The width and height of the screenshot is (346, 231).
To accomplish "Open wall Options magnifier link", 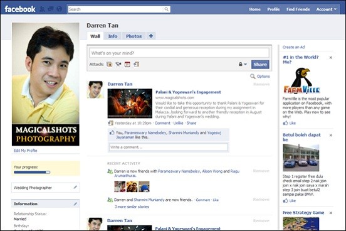I will click(x=260, y=76).
